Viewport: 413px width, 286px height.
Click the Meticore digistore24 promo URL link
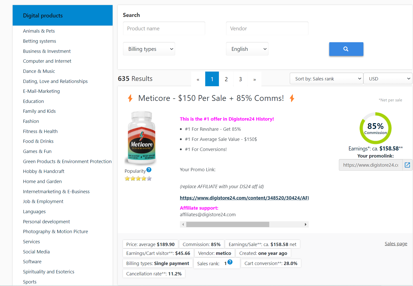pos(244,198)
